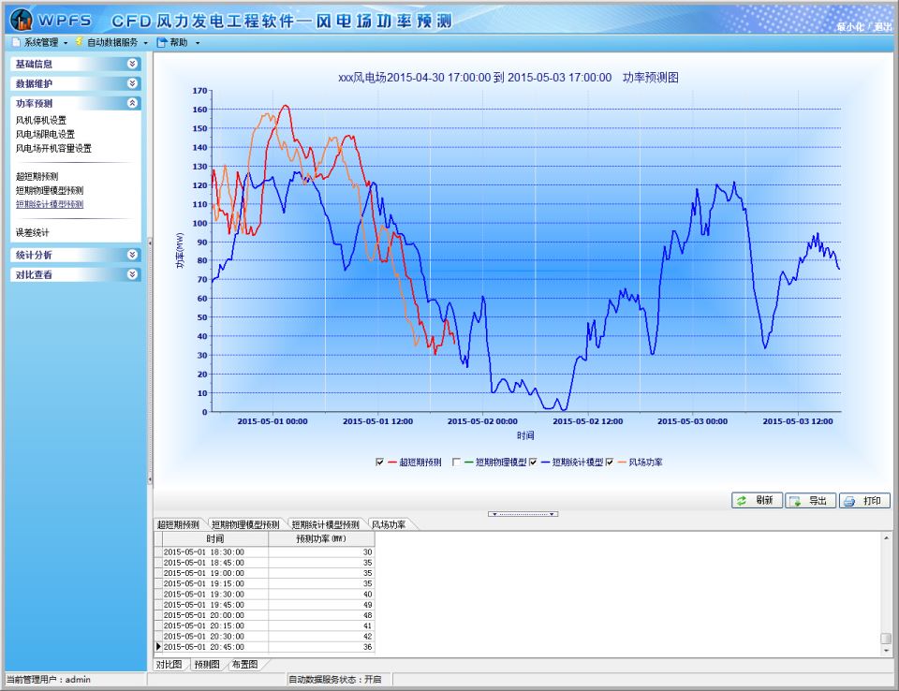The width and height of the screenshot is (899, 691).
Task: Click the green refresh icon on 刷新
Action: 742,501
